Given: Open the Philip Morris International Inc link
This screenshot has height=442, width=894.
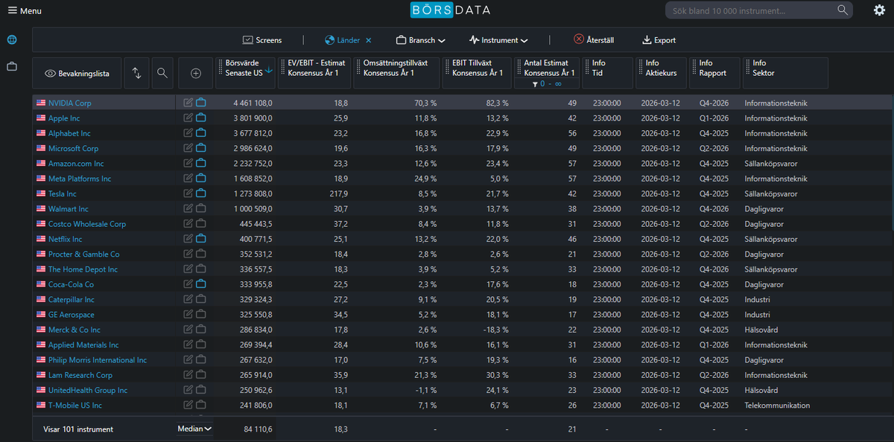Looking at the screenshot, I should 98,360.
